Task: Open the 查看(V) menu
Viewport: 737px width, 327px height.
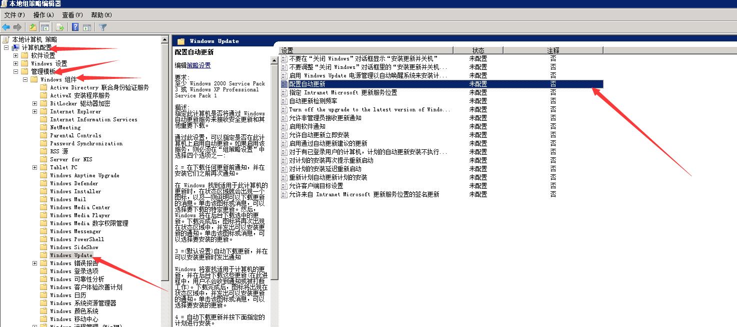Action: tap(72, 15)
